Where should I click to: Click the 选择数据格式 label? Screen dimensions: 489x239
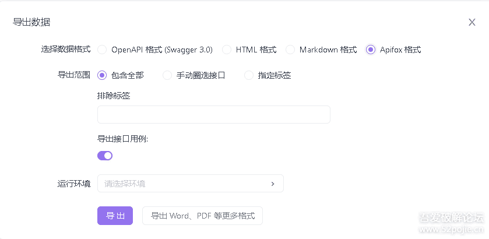coord(66,50)
